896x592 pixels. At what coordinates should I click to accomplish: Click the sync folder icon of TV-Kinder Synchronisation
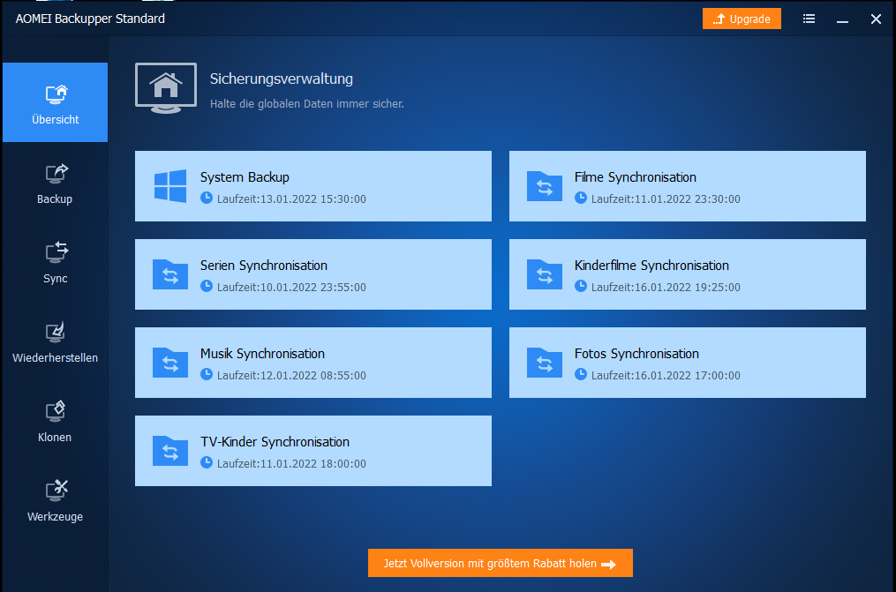[170, 451]
